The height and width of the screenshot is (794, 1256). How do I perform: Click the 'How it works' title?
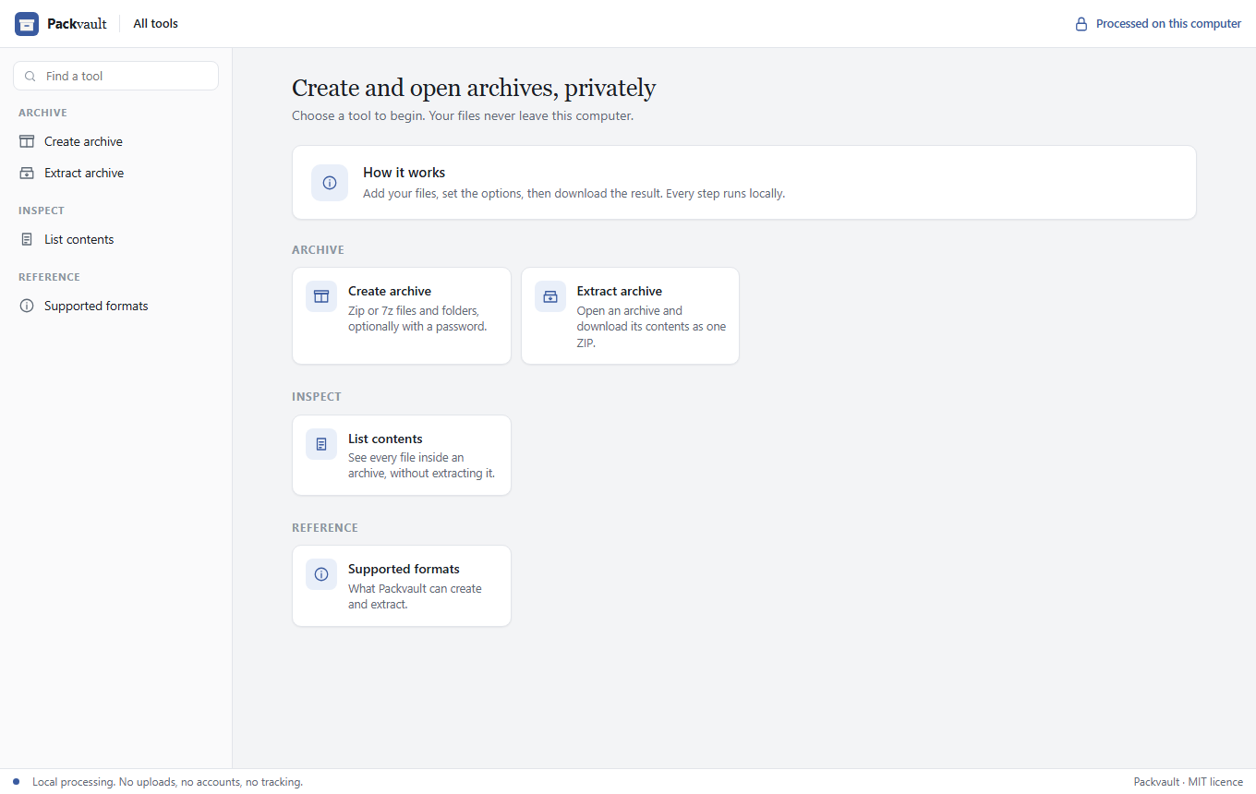tap(404, 173)
